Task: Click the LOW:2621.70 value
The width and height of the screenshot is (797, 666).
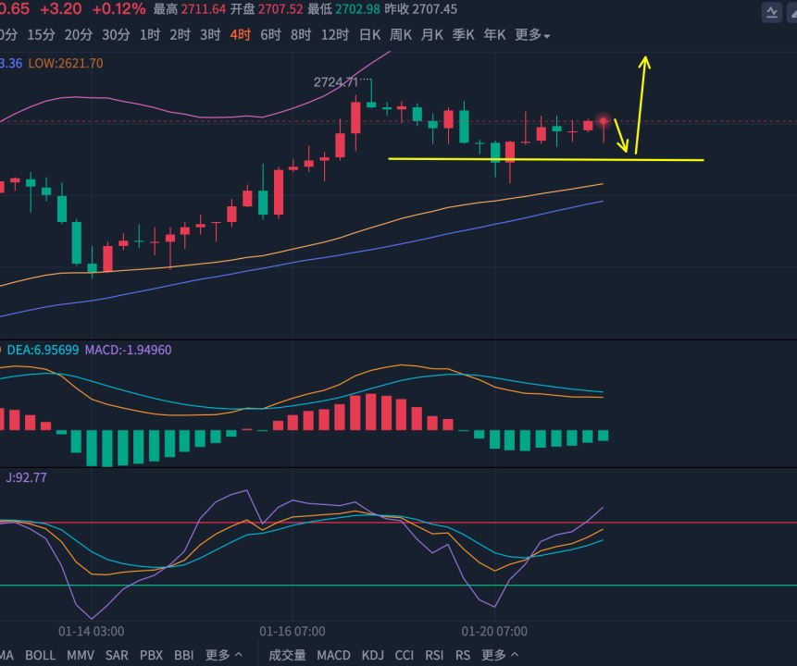Action: click(66, 64)
